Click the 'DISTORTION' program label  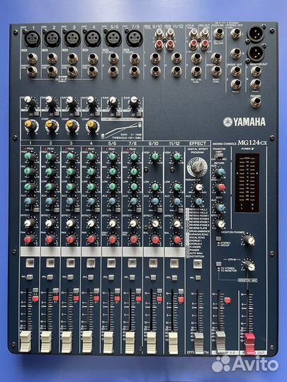click(x=196, y=256)
